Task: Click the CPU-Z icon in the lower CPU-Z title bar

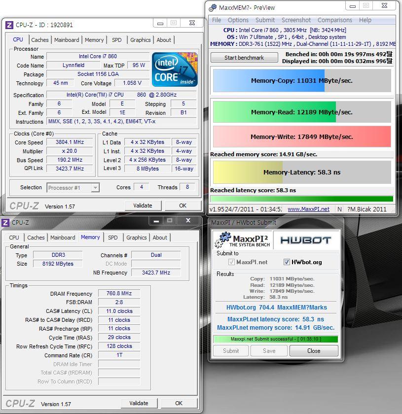Action: coord(5,223)
